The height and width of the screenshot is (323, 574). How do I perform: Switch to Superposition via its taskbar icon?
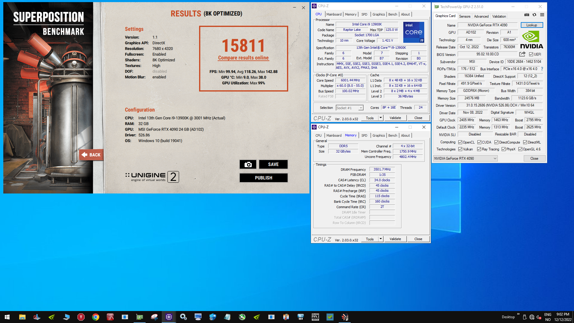coord(345,317)
